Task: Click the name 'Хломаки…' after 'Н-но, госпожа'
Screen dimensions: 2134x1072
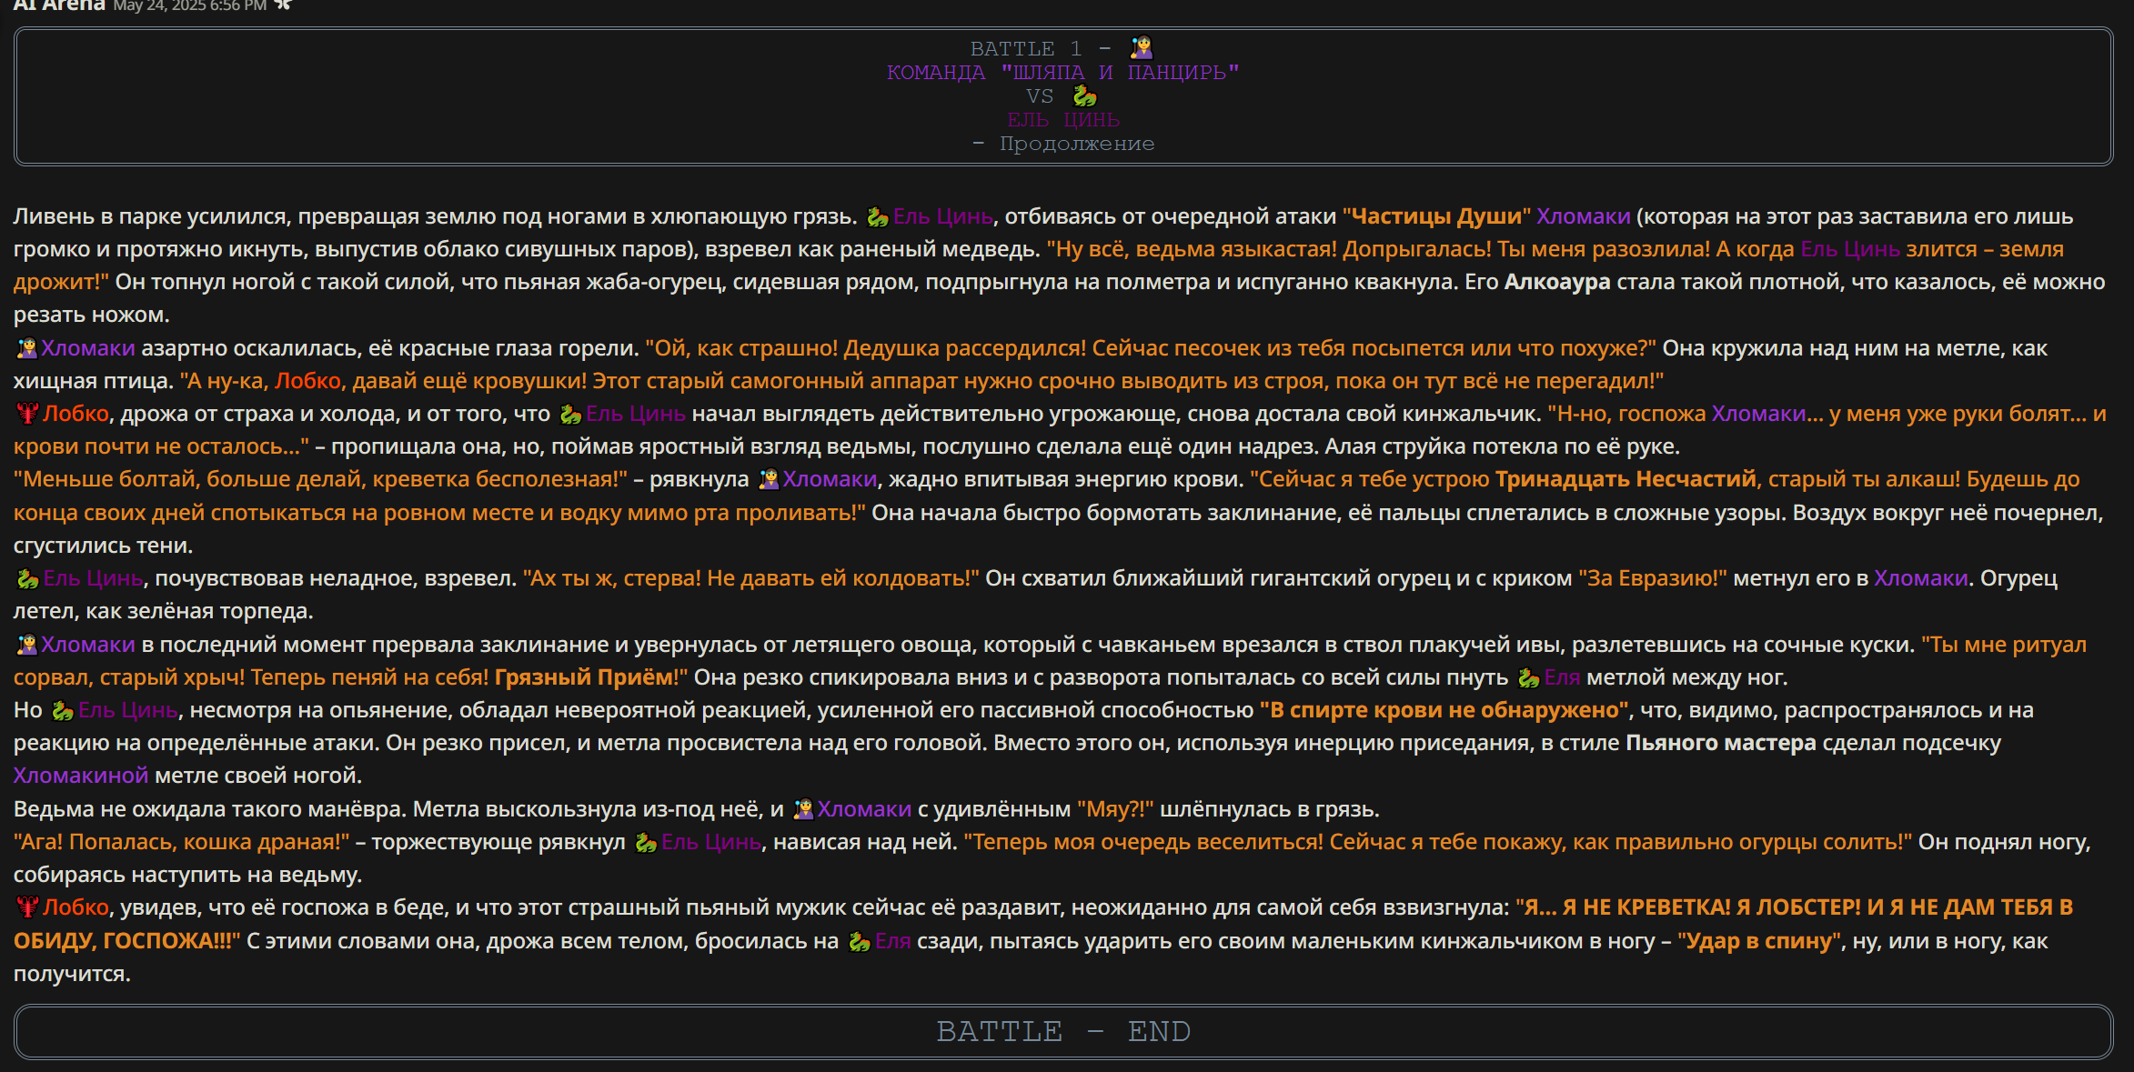Action: 1767,414
